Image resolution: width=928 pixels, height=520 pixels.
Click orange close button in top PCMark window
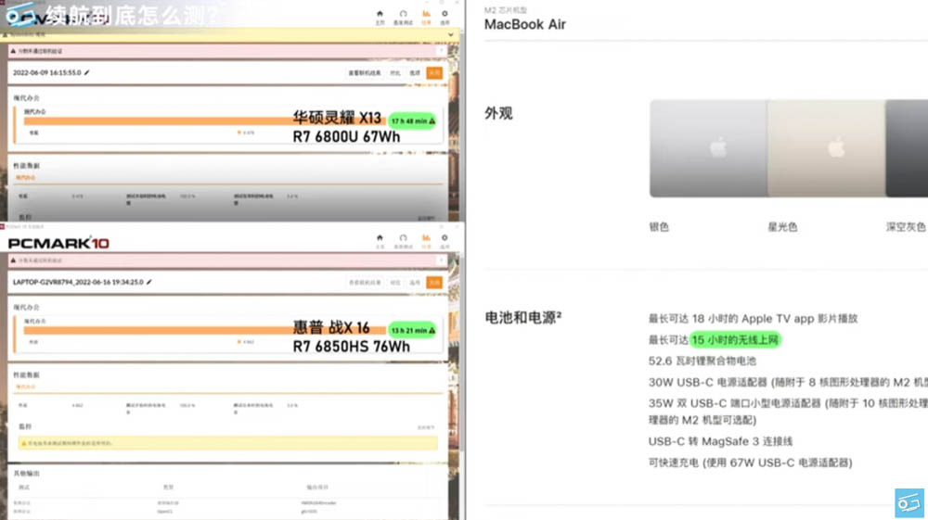point(434,72)
